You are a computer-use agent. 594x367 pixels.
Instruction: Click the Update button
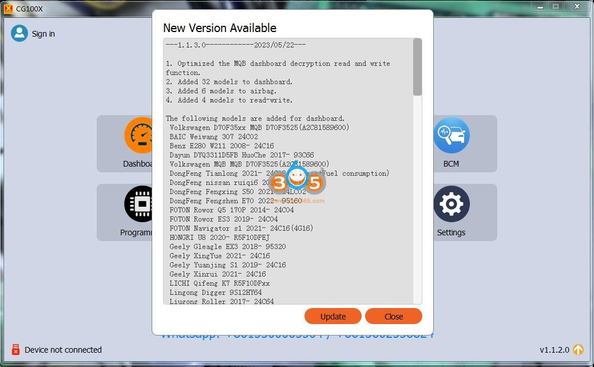pyautogui.click(x=332, y=316)
